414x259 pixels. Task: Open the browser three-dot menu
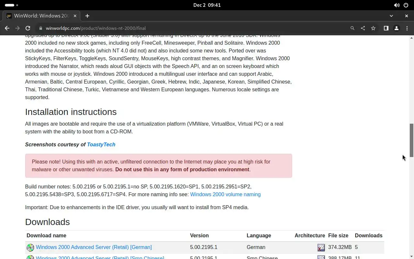pos(407,28)
